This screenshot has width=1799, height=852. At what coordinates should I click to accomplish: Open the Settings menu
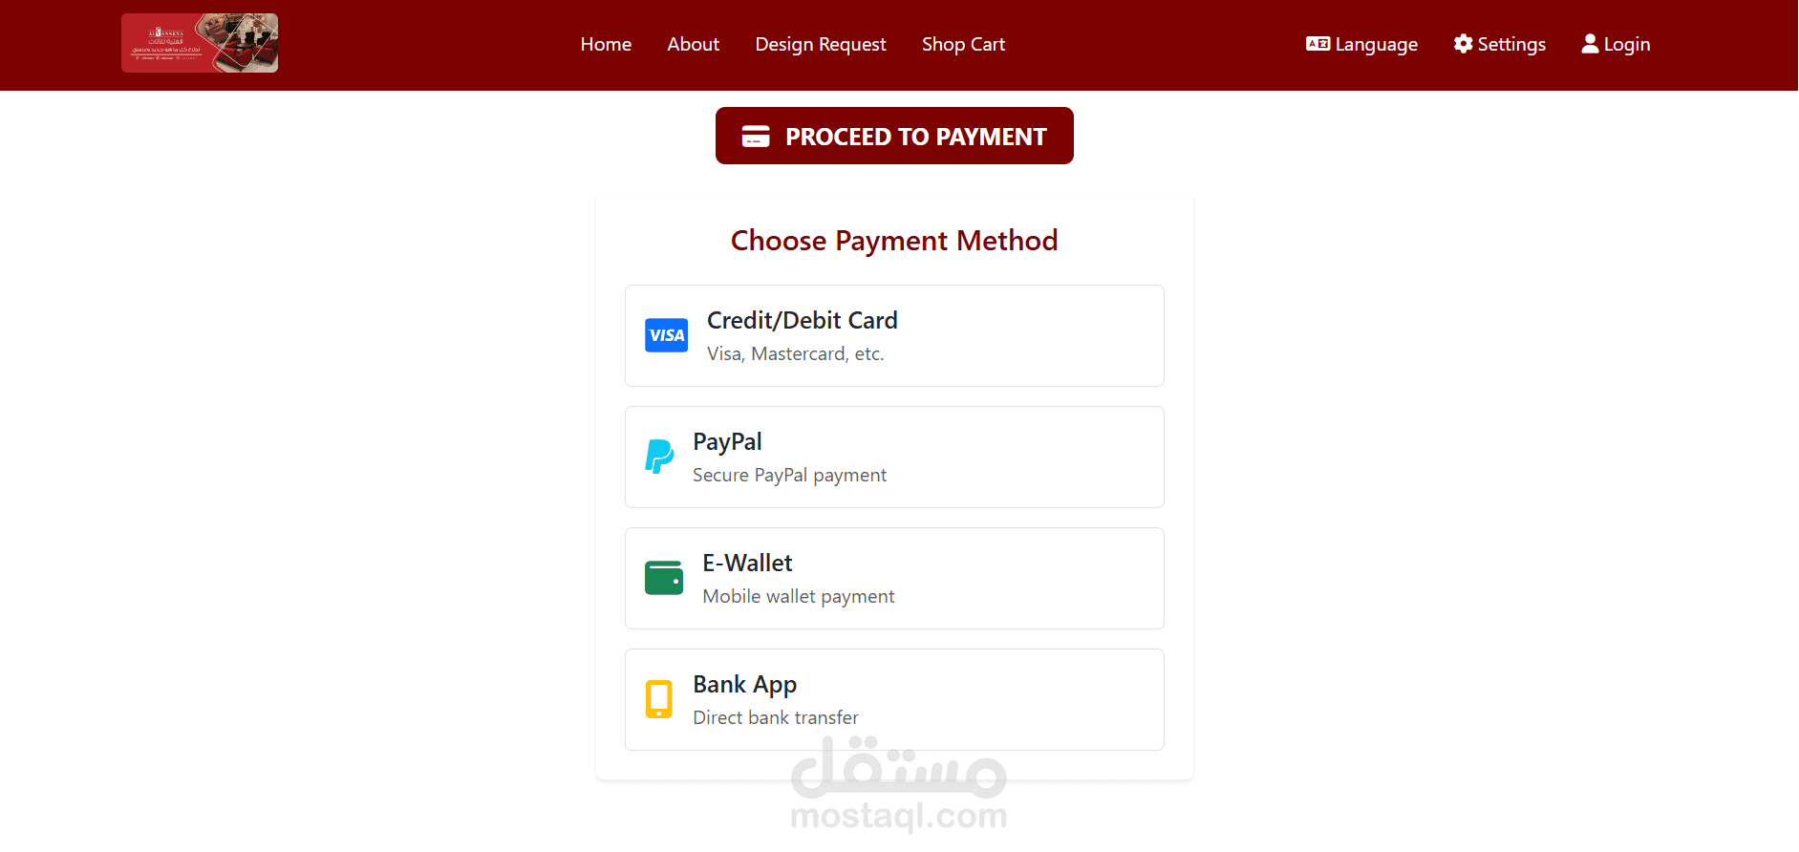[1499, 44]
